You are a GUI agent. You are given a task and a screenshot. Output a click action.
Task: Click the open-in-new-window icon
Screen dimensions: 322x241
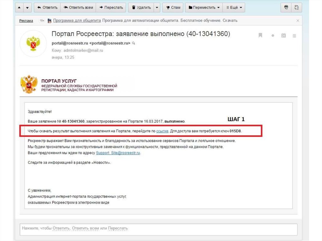click(x=296, y=8)
